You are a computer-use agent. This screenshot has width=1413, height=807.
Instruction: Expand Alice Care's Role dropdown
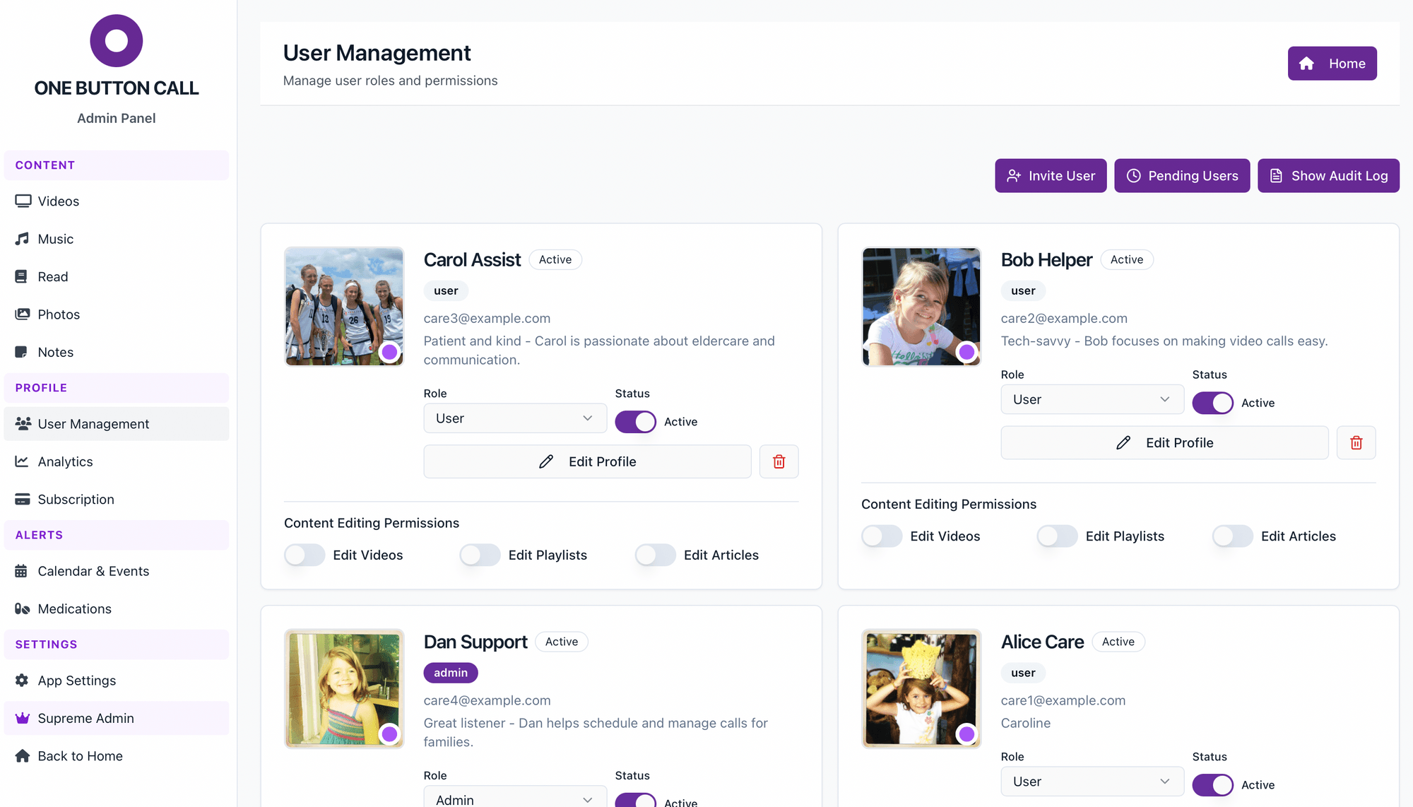tap(1092, 782)
